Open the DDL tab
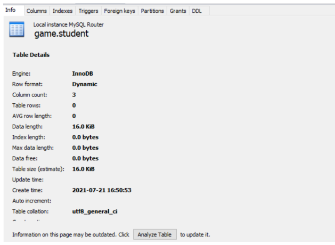This screenshot has height=245, width=335. coord(198,11)
